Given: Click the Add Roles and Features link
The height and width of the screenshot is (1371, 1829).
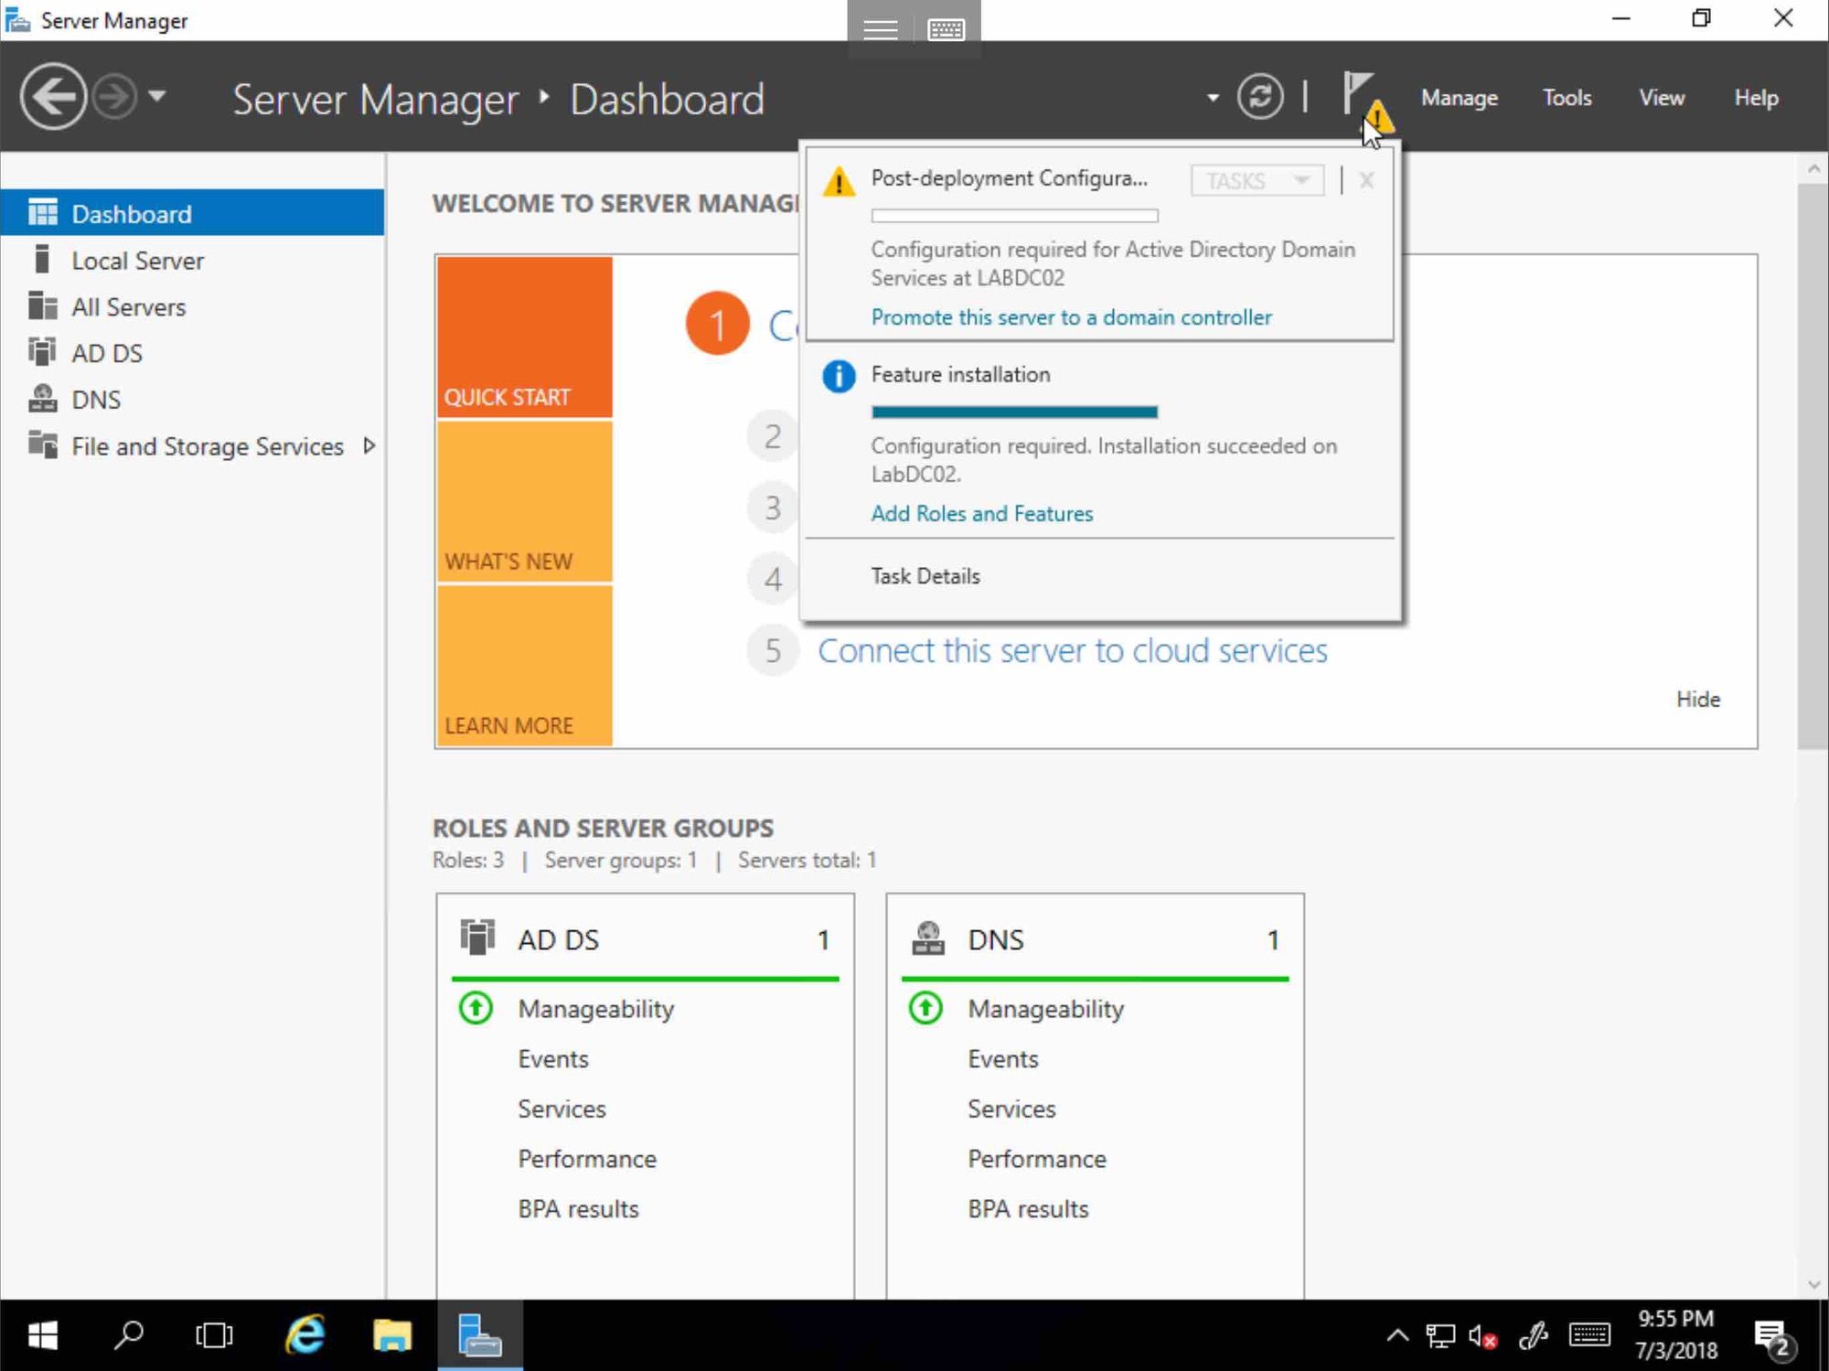Looking at the screenshot, I should click(981, 513).
